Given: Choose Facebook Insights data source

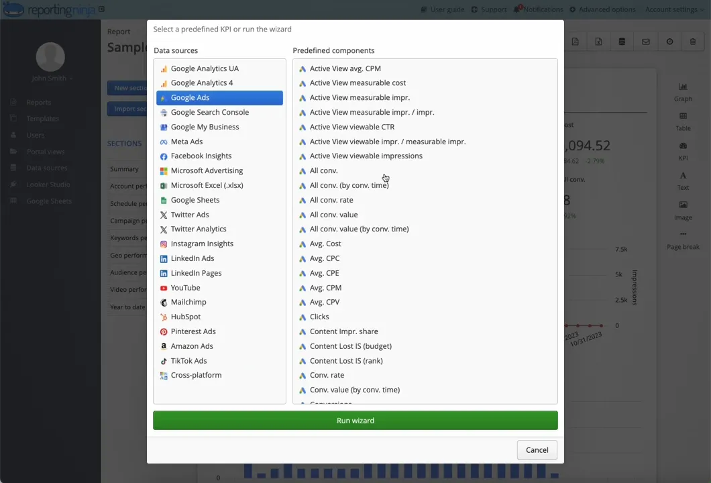Looking at the screenshot, I should tap(219, 156).
